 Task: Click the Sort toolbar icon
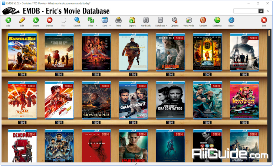(x=105, y=20)
